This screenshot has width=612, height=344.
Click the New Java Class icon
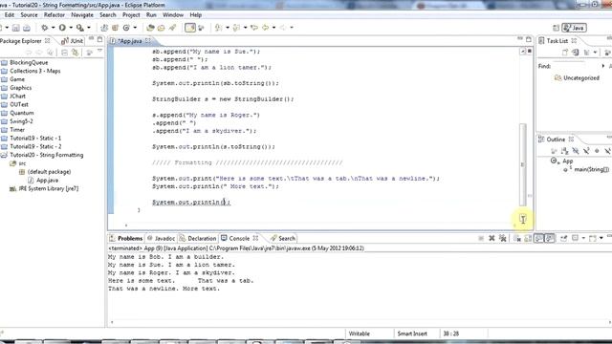126,28
